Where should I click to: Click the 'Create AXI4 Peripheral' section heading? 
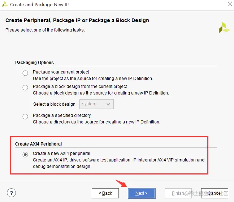39,144
